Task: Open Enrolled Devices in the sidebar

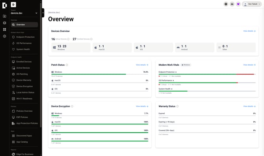Action: [x=24, y=62]
